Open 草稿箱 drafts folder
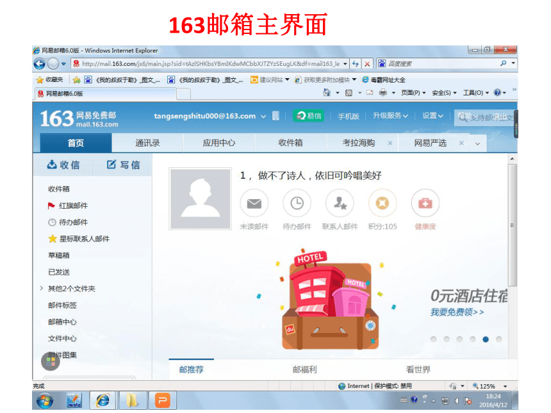This screenshot has height=413, width=551. click(x=59, y=255)
